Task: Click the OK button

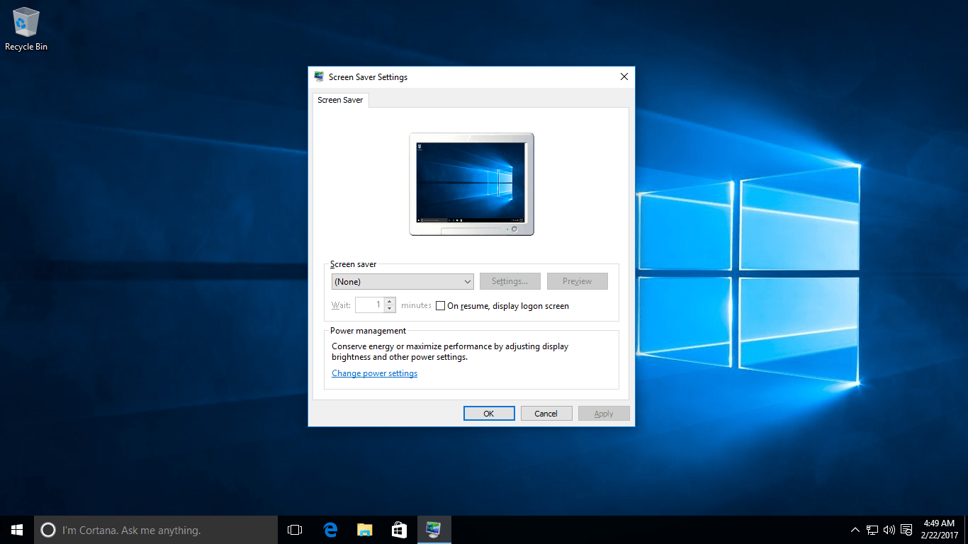Action: (489, 414)
